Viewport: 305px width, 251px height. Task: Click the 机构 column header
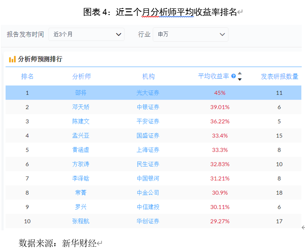148,76
